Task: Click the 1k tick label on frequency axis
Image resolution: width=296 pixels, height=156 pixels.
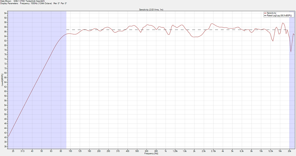Action: pyautogui.click(x=166, y=151)
